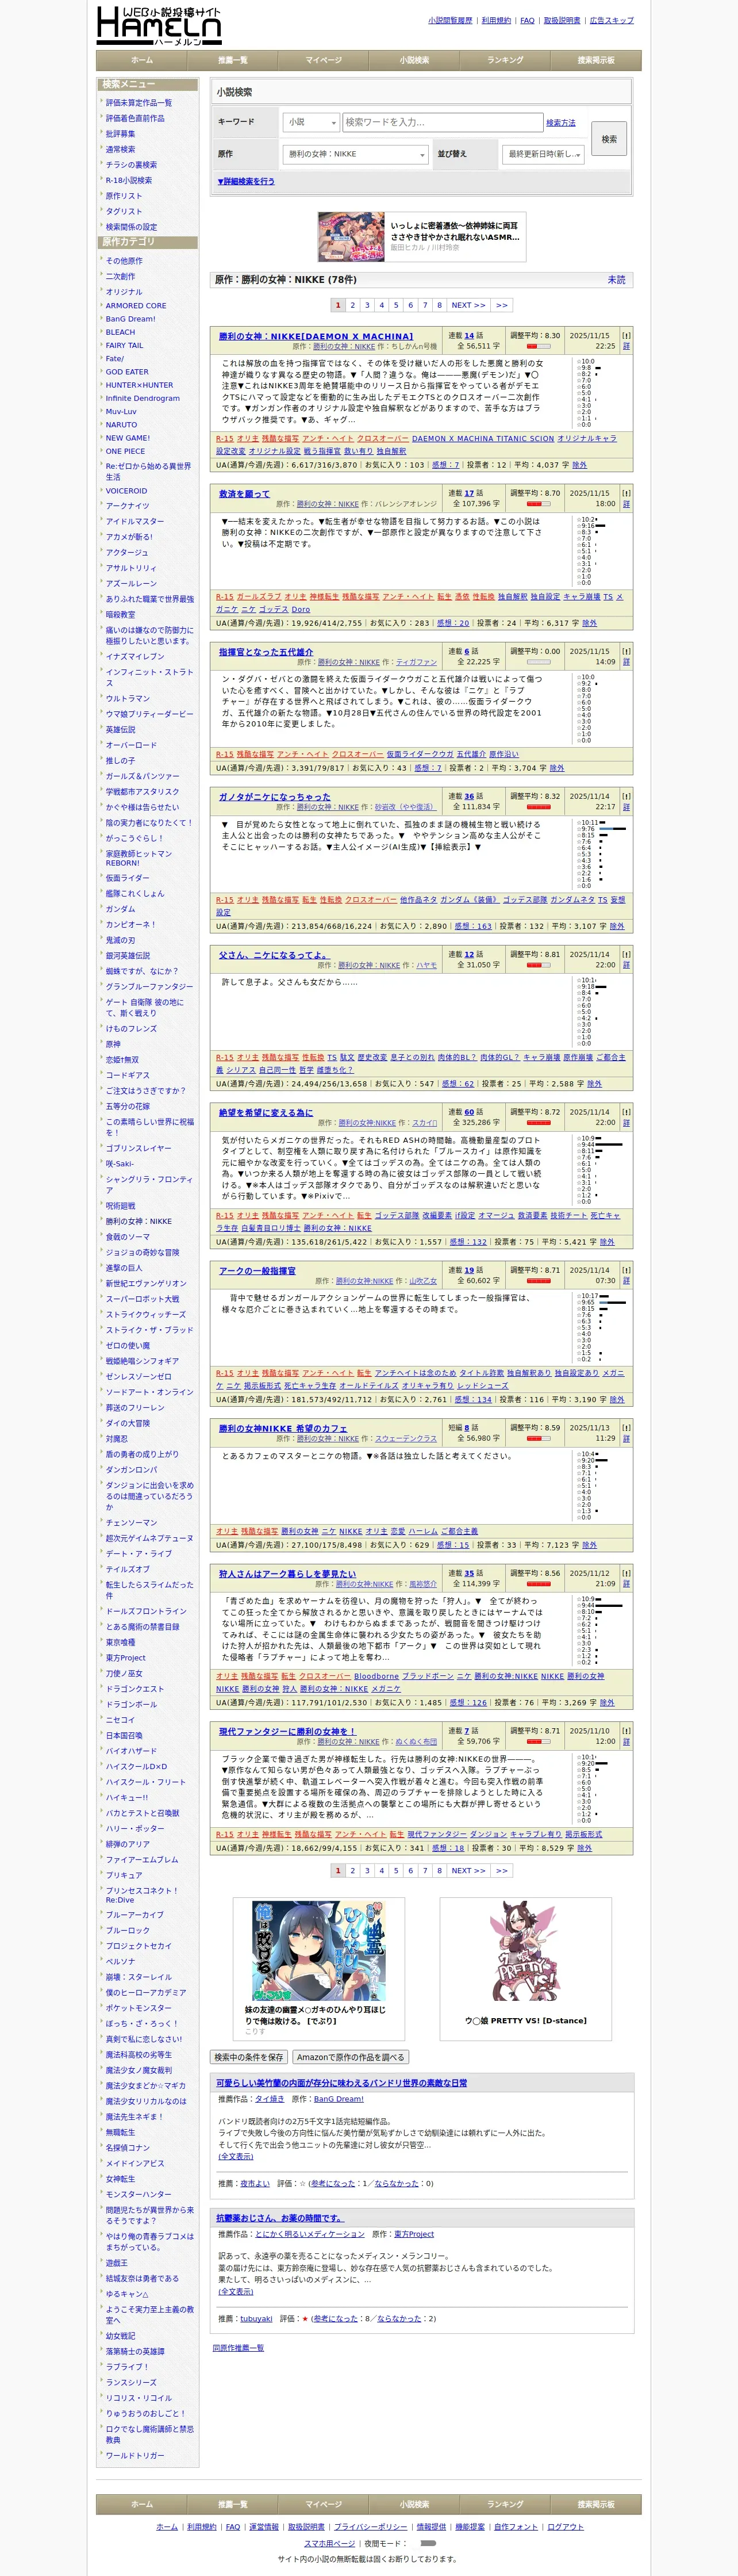Click 評価未算定作品一覧 in sidebar

pyautogui.click(x=139, y=102)
